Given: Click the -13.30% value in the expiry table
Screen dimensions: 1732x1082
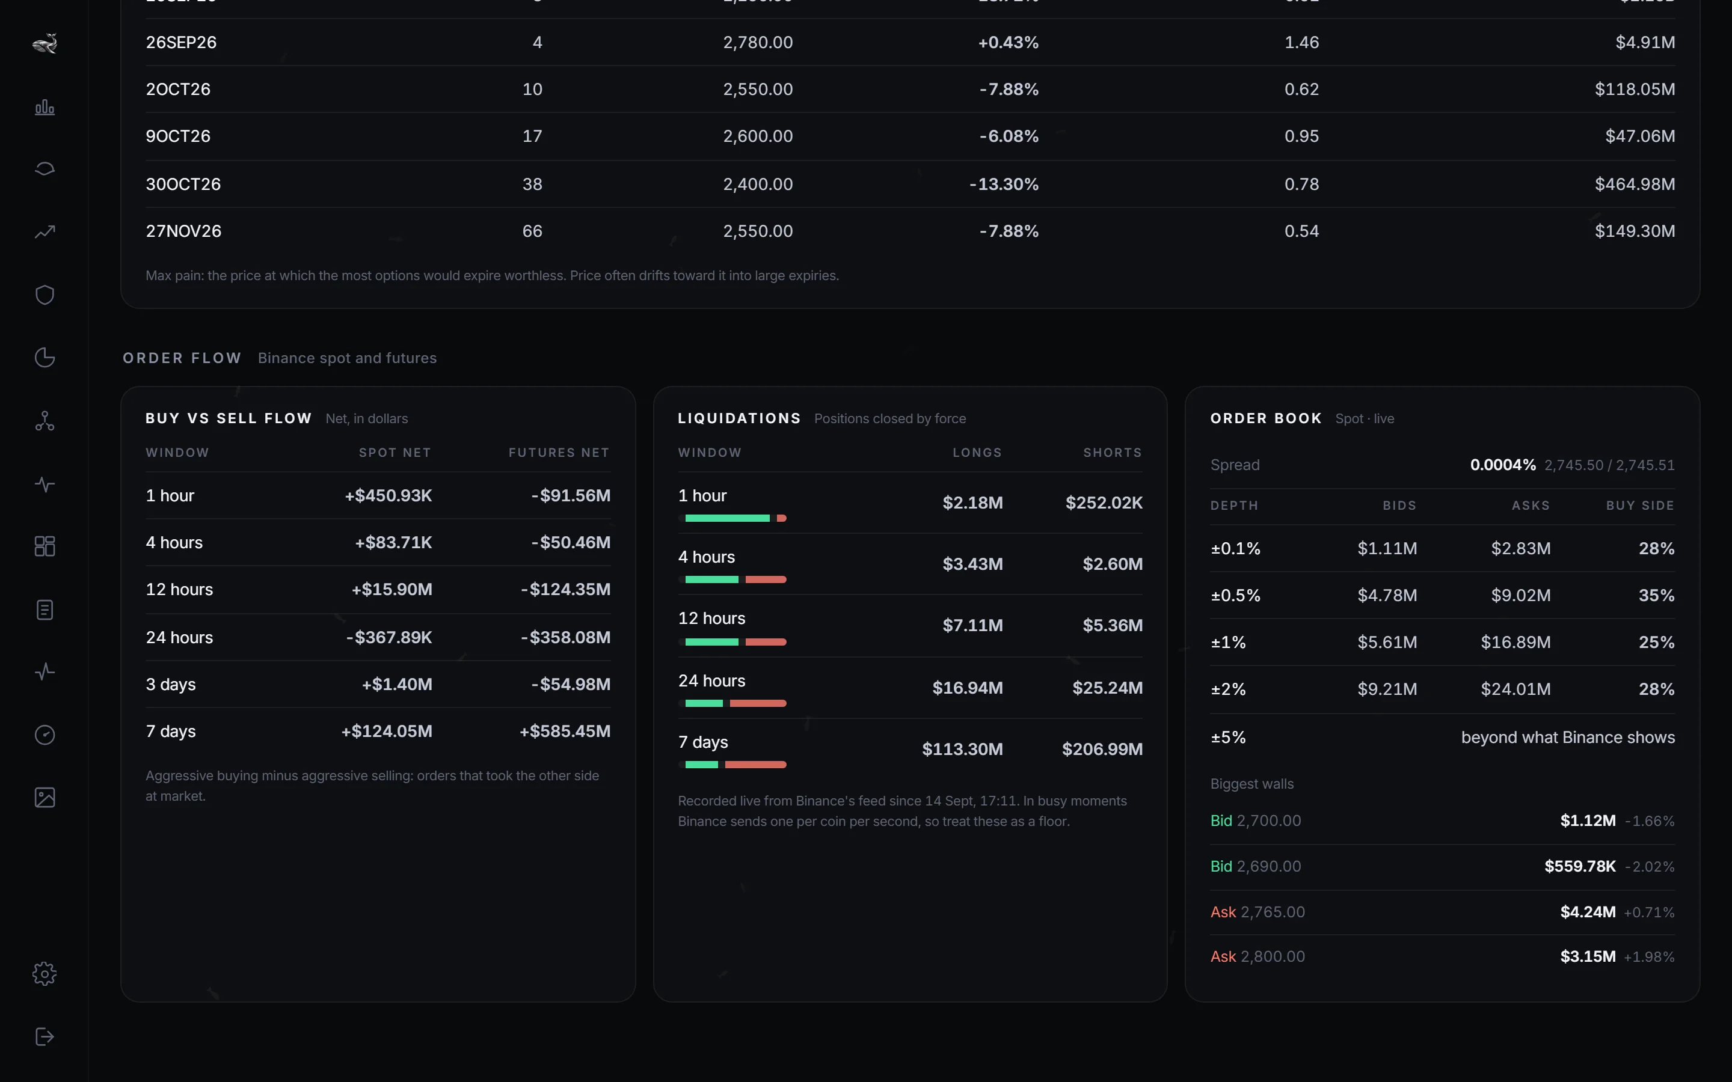Looking at the screenshot, I should click(x=1003, y=184).
